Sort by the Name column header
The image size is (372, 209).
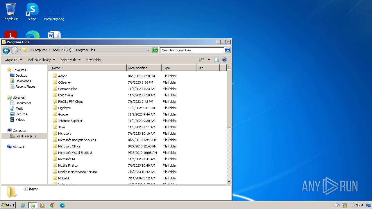point(88,68)
